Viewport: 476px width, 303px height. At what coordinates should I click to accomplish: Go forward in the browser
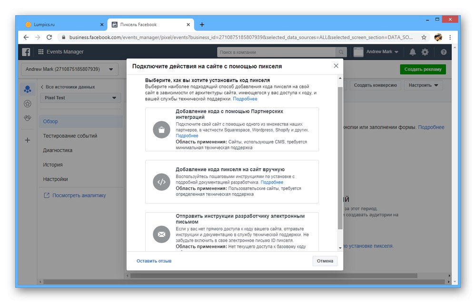click(x=38, y=37)
